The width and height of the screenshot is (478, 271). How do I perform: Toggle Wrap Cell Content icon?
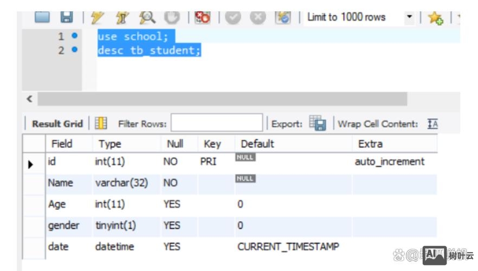click(x=432, y=124)
